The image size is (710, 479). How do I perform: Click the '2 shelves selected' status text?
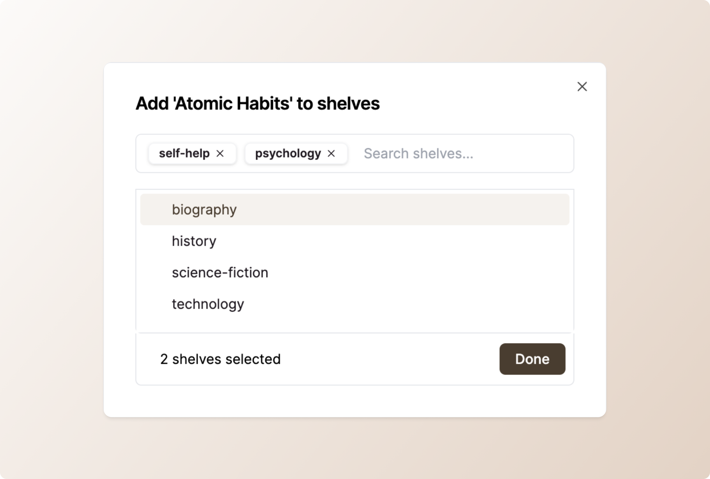(220, 359)
